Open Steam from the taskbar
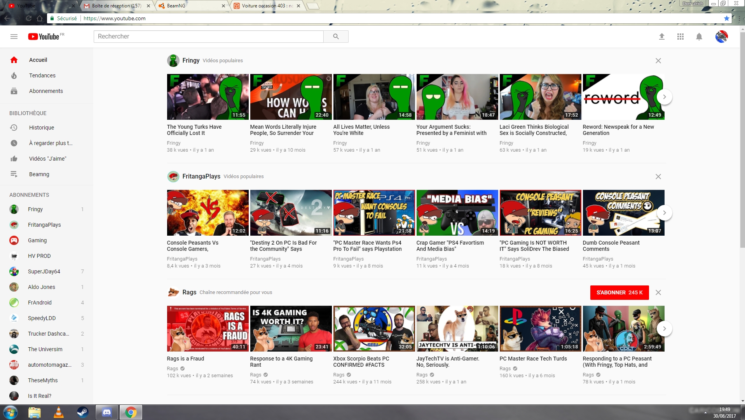The image size is (745, 420). coord(82,412)
